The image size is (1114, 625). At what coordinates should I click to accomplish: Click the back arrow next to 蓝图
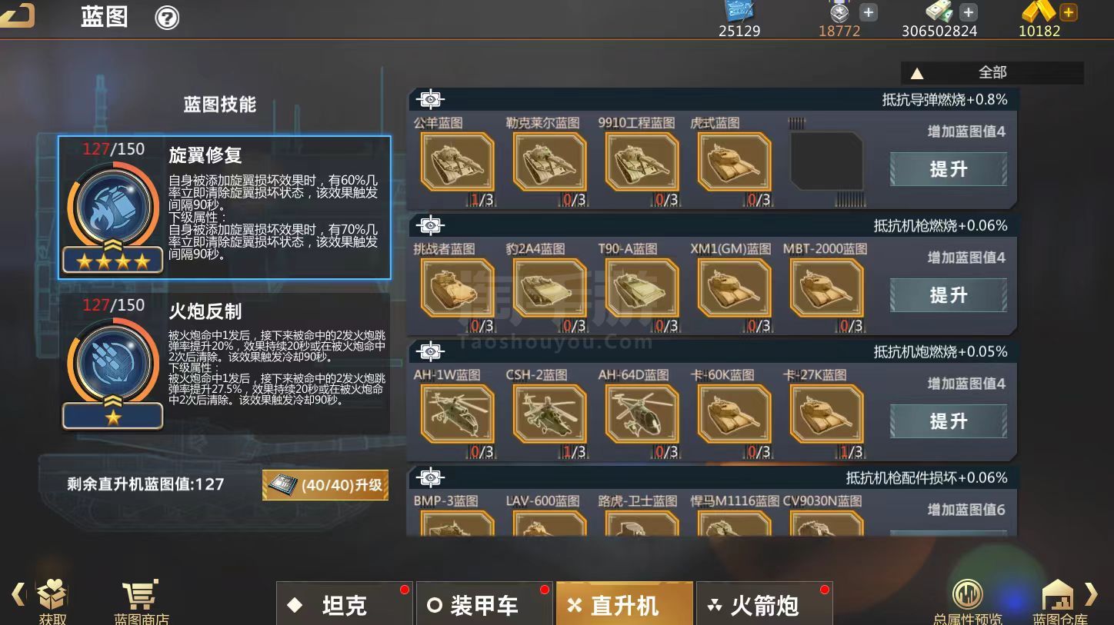coord(17,15)
